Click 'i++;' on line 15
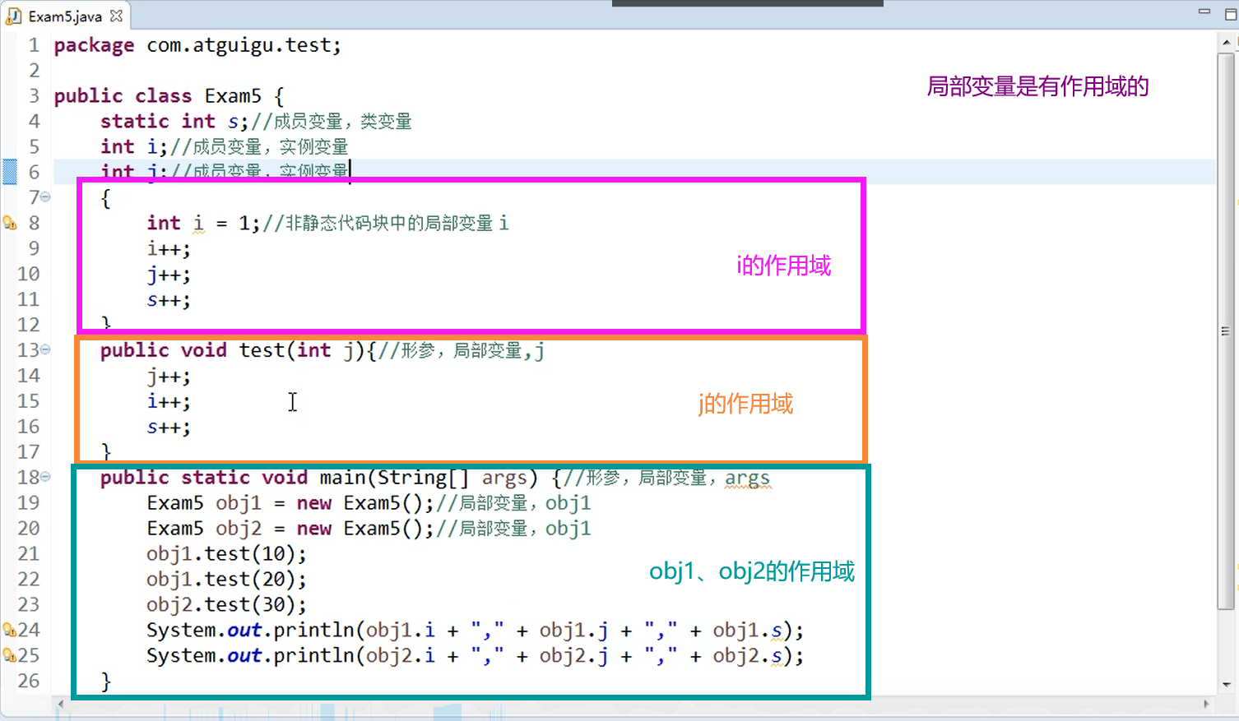 tap(169, 401)
